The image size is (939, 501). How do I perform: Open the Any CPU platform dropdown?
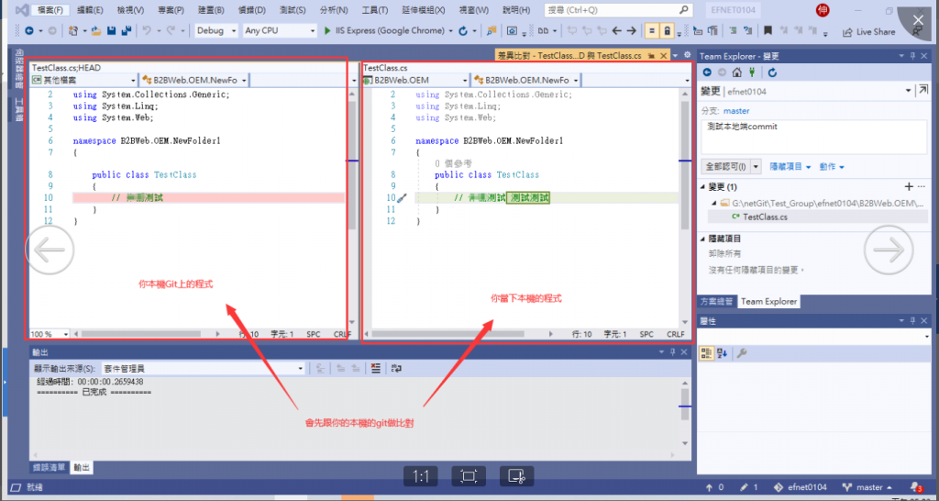point(280,30)
